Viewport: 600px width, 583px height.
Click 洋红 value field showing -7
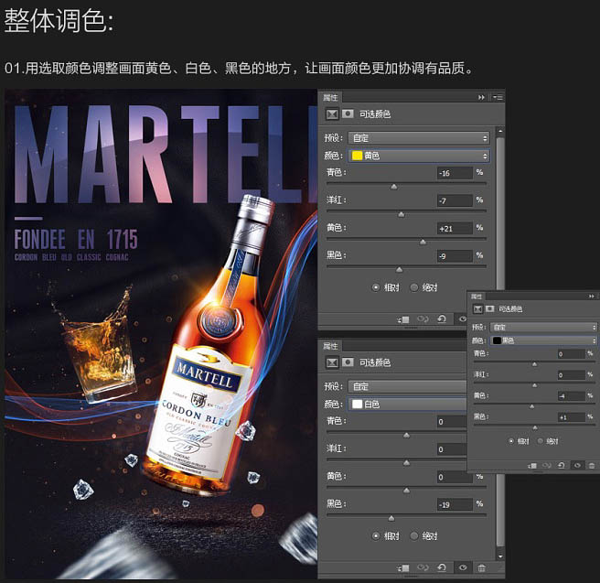pyautogui.click(x=455, y=200)
